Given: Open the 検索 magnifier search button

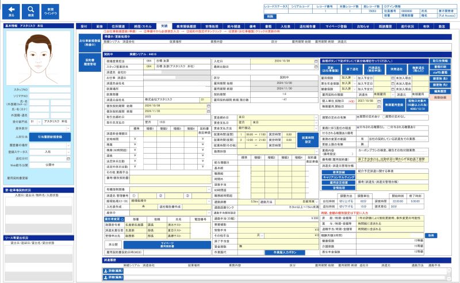Looking at the screenshot, I should [31, 12].
